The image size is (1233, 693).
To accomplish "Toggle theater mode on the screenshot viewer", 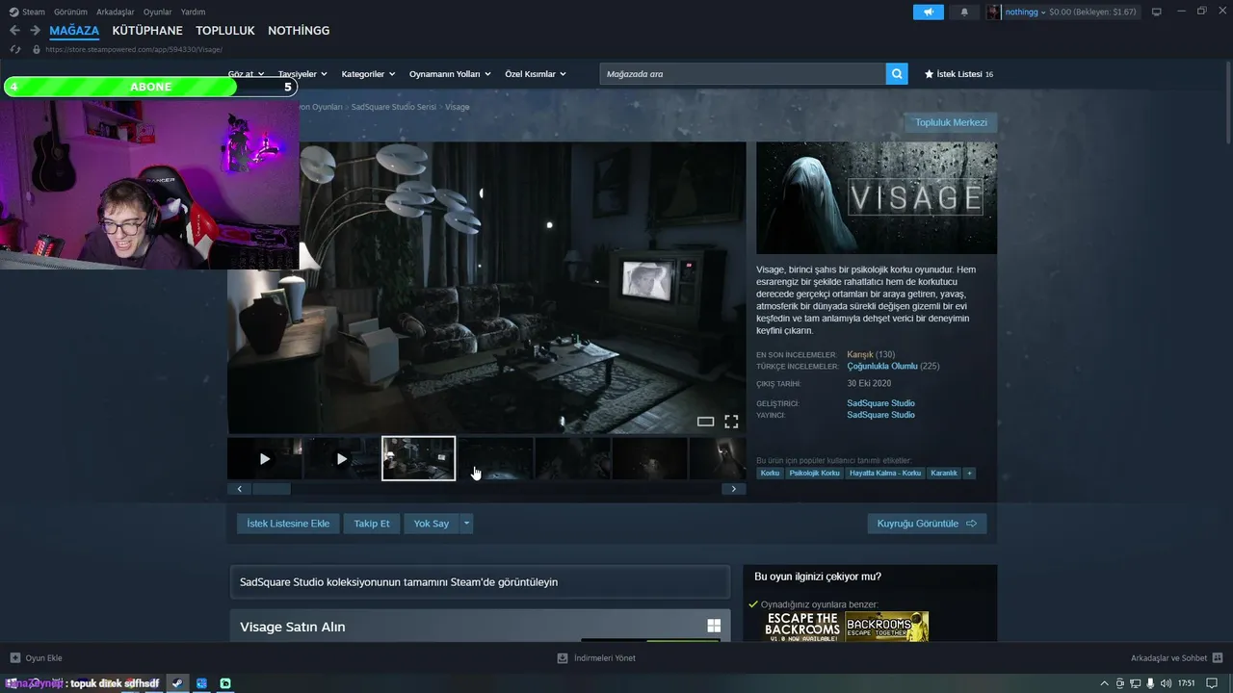I will coord(705,422).
